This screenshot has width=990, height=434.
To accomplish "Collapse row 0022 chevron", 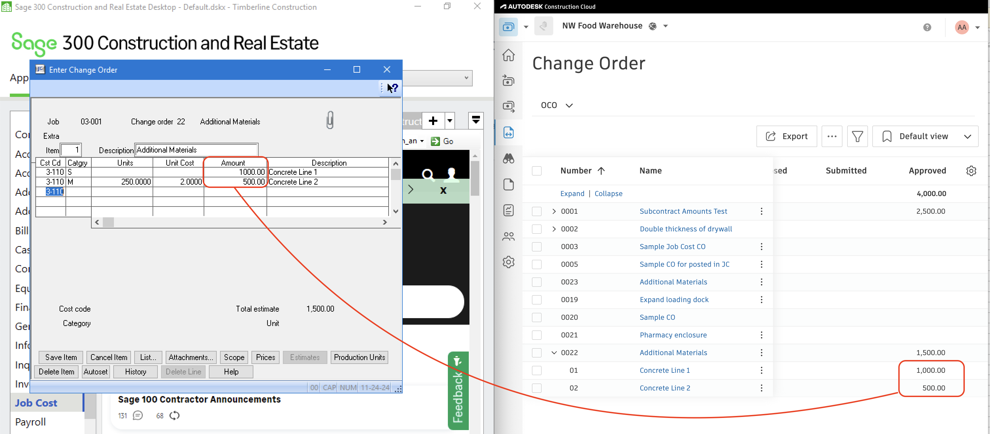I will coord(554,353).
